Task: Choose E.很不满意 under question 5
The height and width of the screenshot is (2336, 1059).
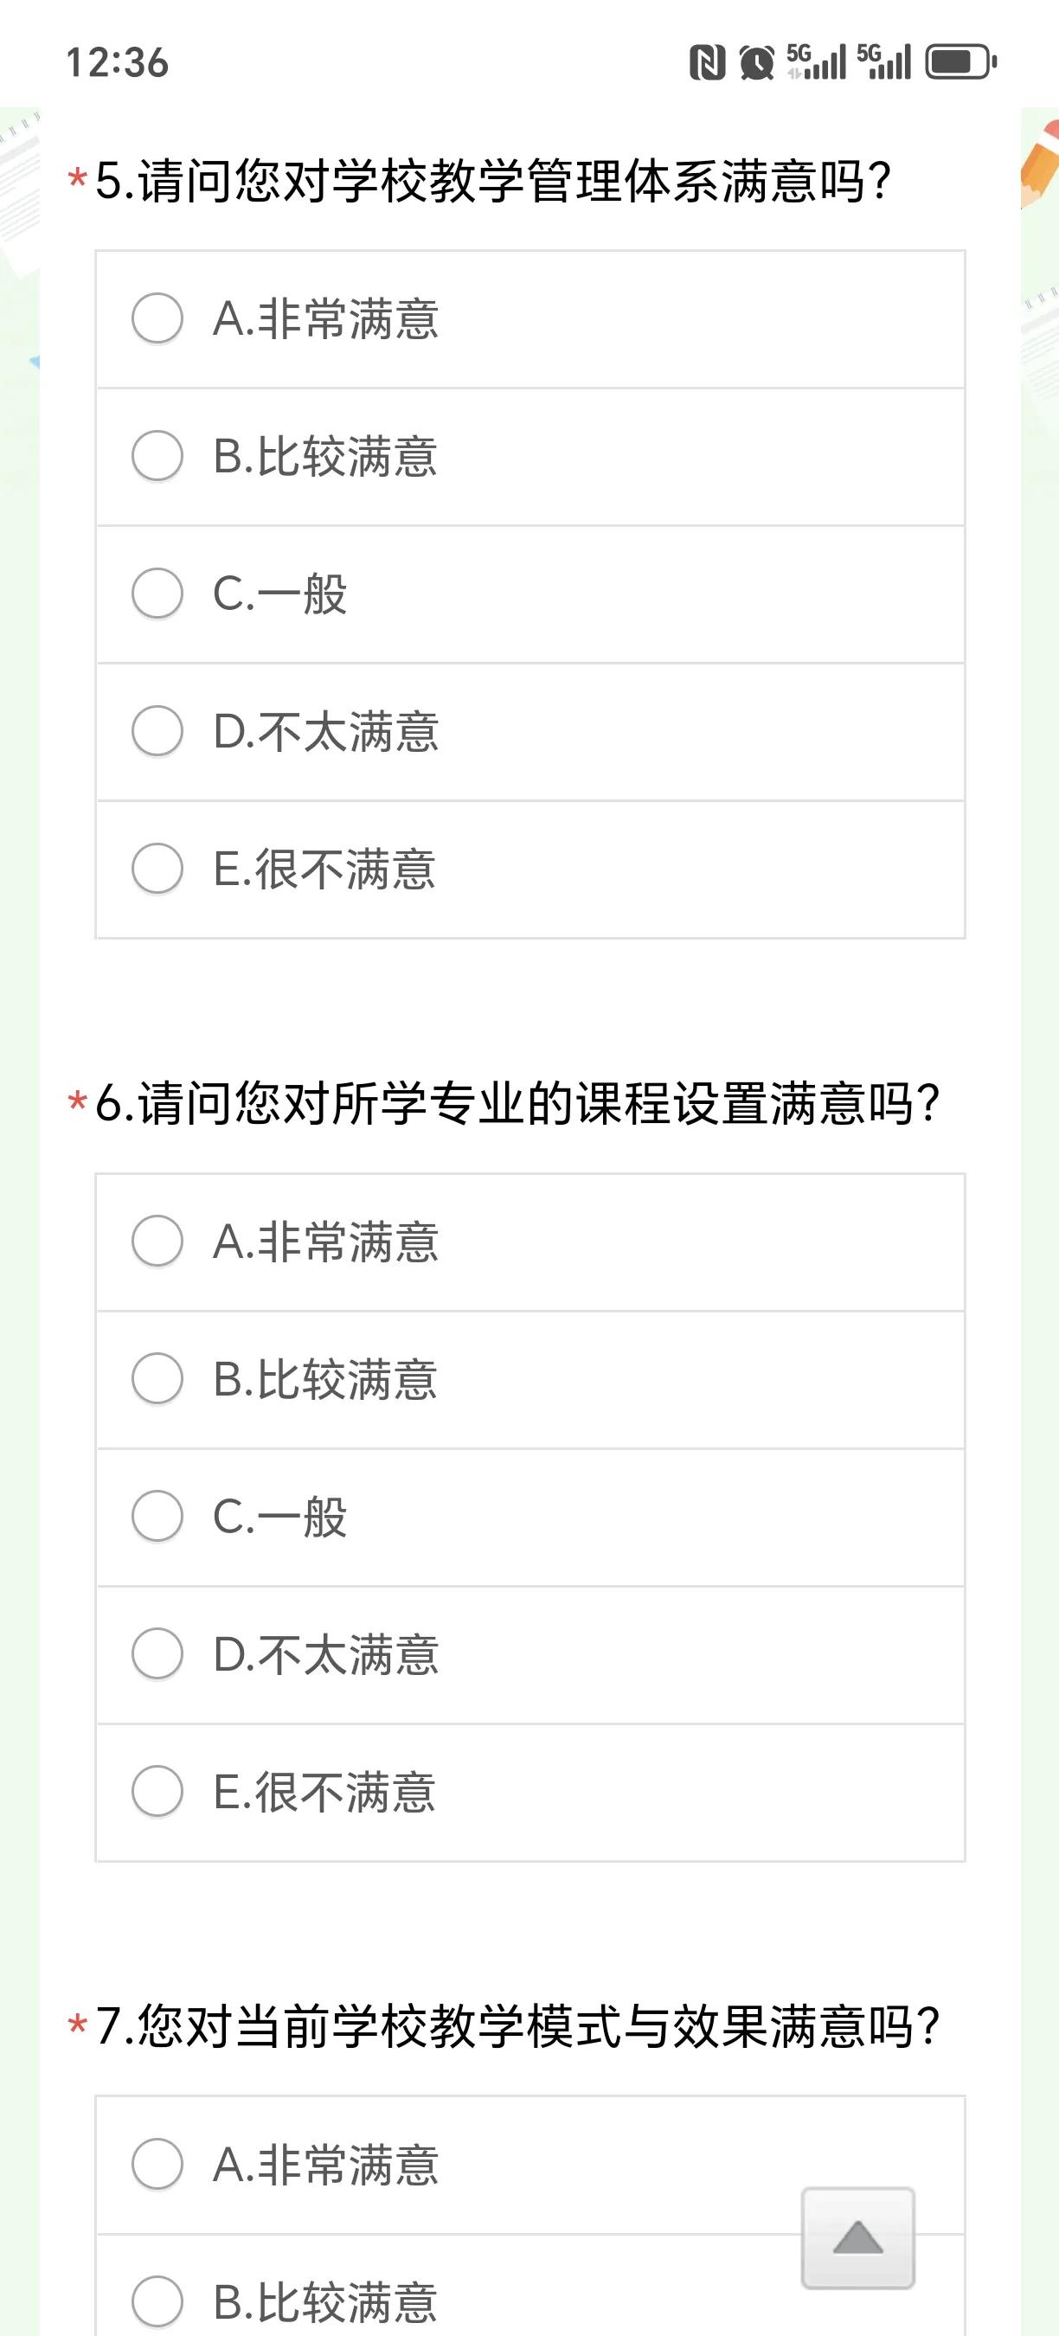Action: [x=530, y=870]
